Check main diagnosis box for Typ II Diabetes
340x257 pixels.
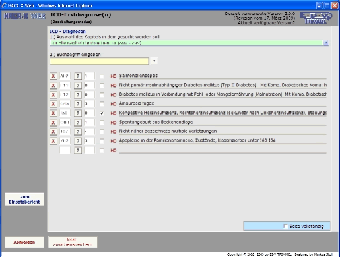coord(102,85)
